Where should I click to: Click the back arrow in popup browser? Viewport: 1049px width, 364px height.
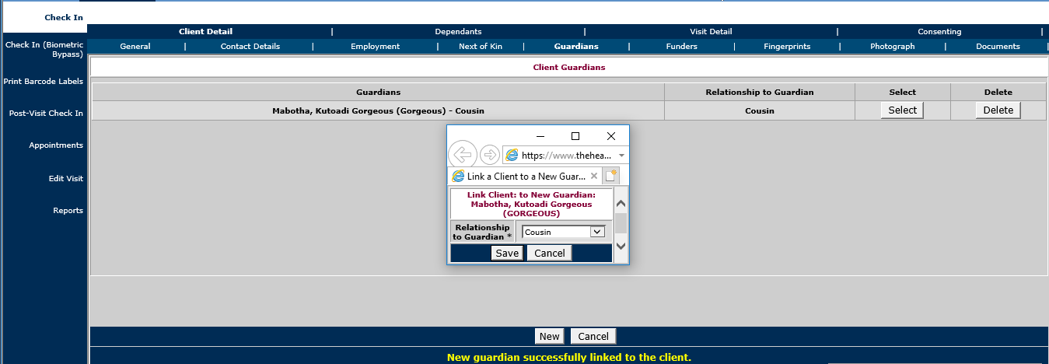463,155
